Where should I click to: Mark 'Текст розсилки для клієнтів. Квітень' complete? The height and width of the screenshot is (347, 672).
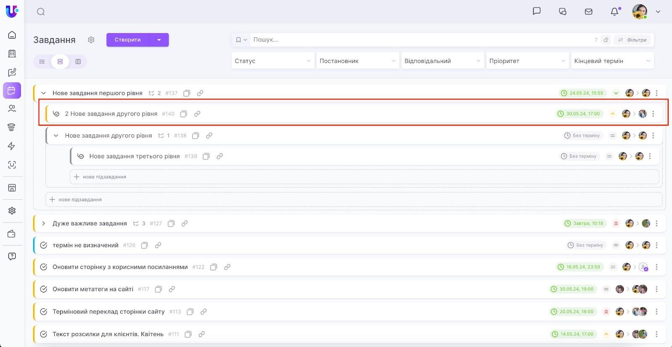[43, 334]
